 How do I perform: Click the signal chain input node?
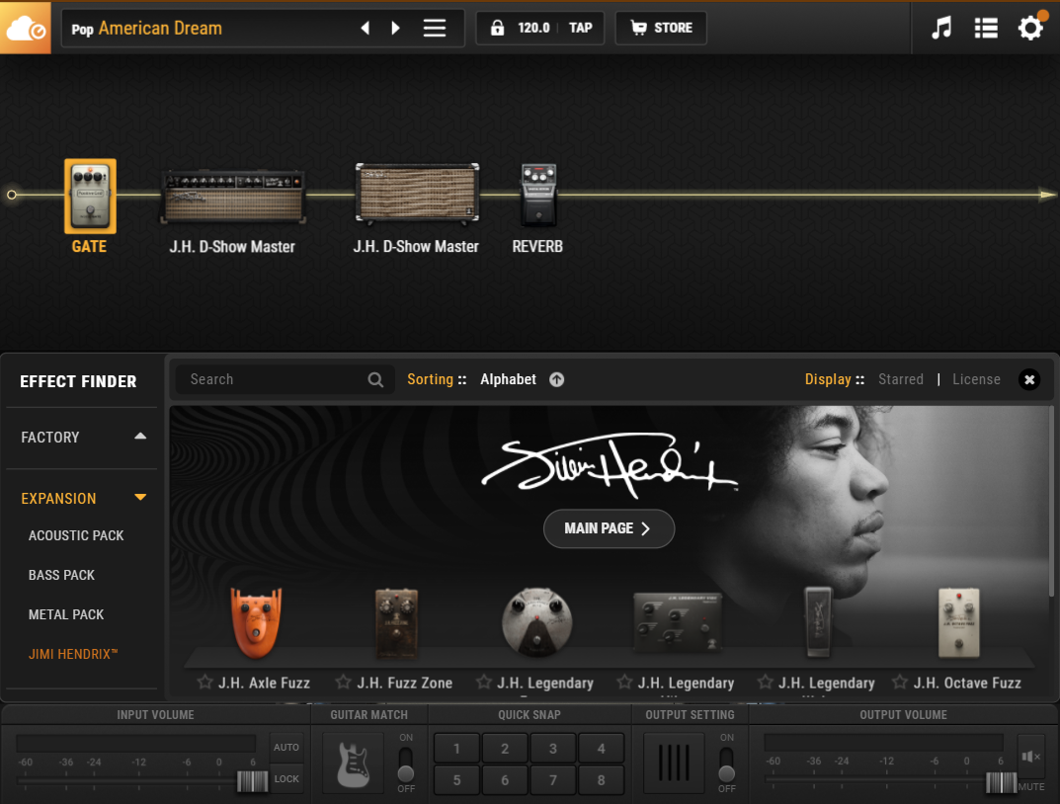point(12,195)
